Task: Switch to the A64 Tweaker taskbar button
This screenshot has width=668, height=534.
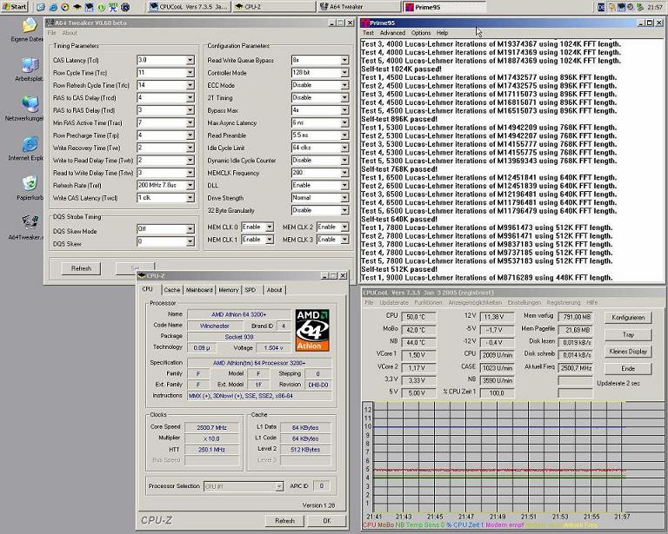Action: pyautogui.click(x=358, y=6)
